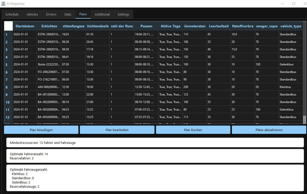Refresh plans with Pläne aktualisieren

point(269,130)
